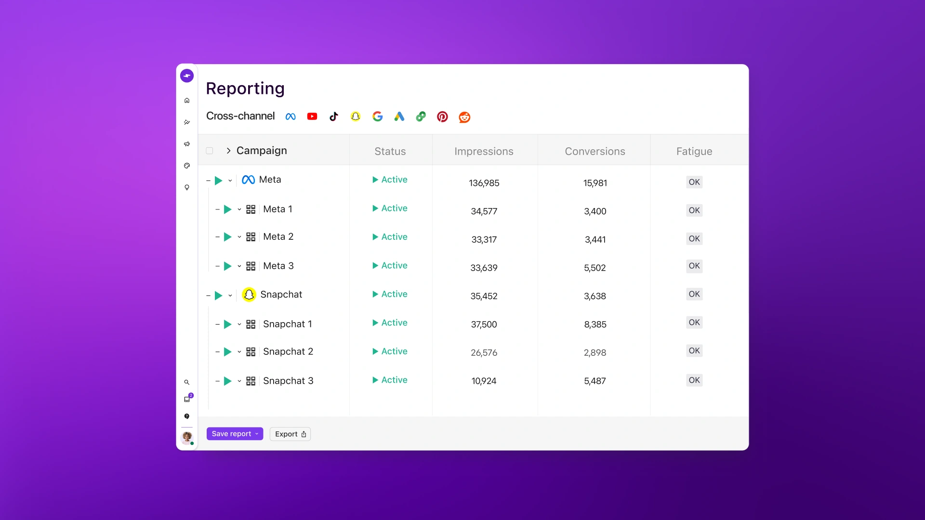Select the Reddit channel icon
This screenshot has height=520, width=925.
click(x=464, y=117)
